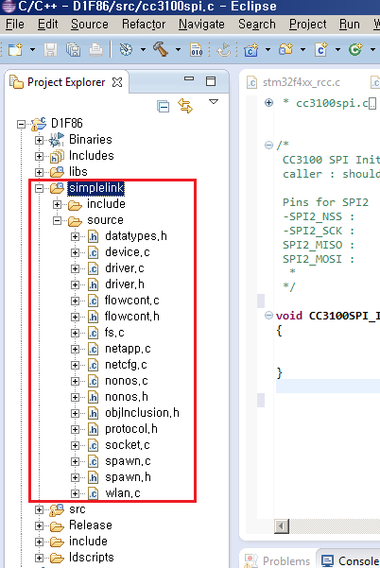Open the Edit menu
This screenshot has width=380, height=568.
(x=48, y=25)
